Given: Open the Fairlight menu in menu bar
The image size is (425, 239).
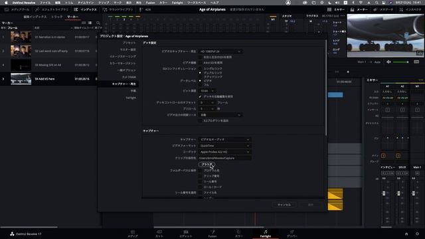Looking at the screenshot, I should (x=177, y=3).
